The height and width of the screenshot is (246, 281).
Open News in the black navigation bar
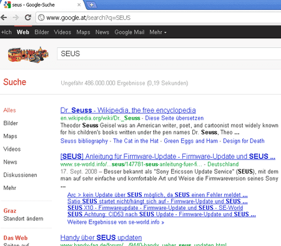[102, 32]
